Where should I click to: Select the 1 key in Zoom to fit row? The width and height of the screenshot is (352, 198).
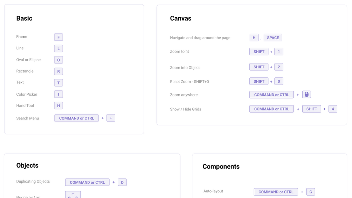pos(279,52)
